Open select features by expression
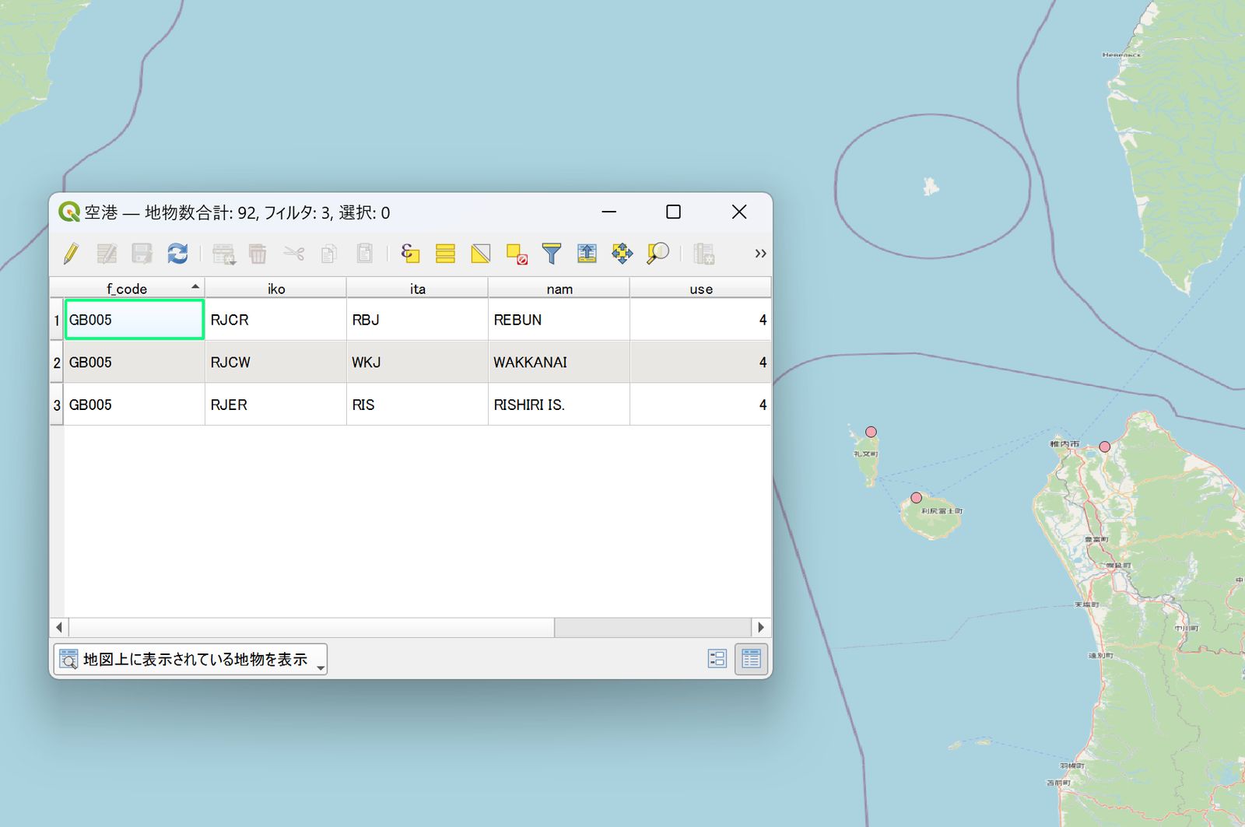Image resolution: width=1245 pixels, height=827 pixels. point(410,254)
